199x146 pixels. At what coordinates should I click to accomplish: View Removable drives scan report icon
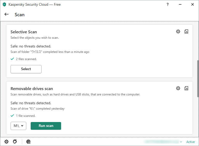coord(186,88)
